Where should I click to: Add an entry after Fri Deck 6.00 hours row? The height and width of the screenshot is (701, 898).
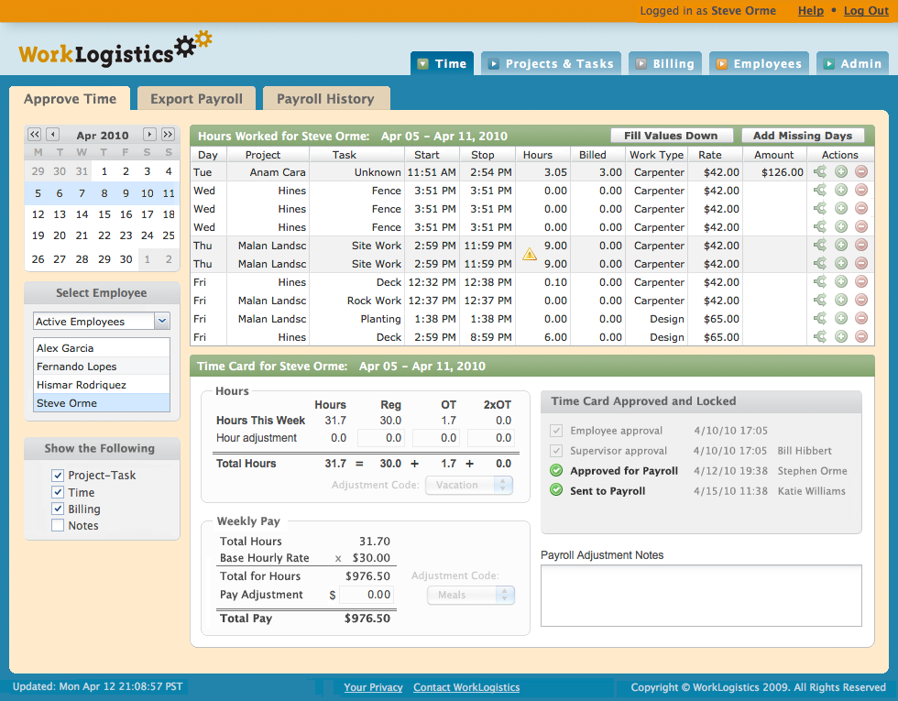[841, 336]
